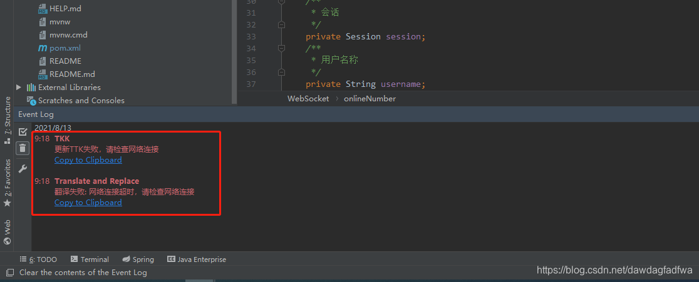This screenshot has width=699, height=282.
Task: Select the mvnw.cmd file
Action: click(x=68, y=34)
